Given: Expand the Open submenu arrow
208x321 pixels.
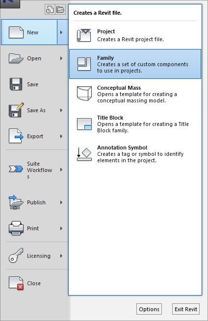Looking at the screenshot, I should [61, 58].
